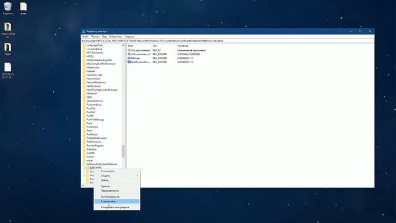Select the Notifications key

point(93,86)
